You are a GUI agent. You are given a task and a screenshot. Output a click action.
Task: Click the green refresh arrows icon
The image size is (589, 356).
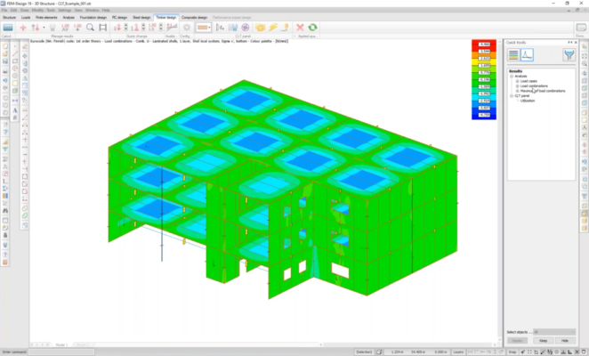click(x=312, y=28)
